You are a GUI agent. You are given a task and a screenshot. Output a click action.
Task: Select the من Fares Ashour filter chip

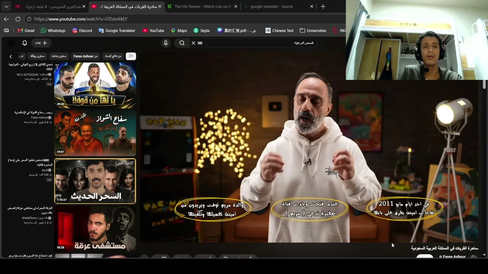[85, 56]
